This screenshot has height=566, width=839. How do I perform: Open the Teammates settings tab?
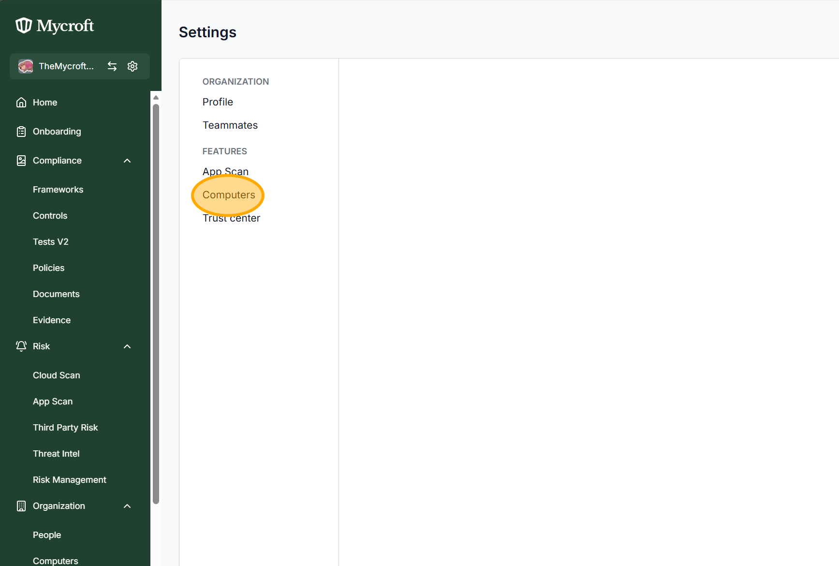230,125
